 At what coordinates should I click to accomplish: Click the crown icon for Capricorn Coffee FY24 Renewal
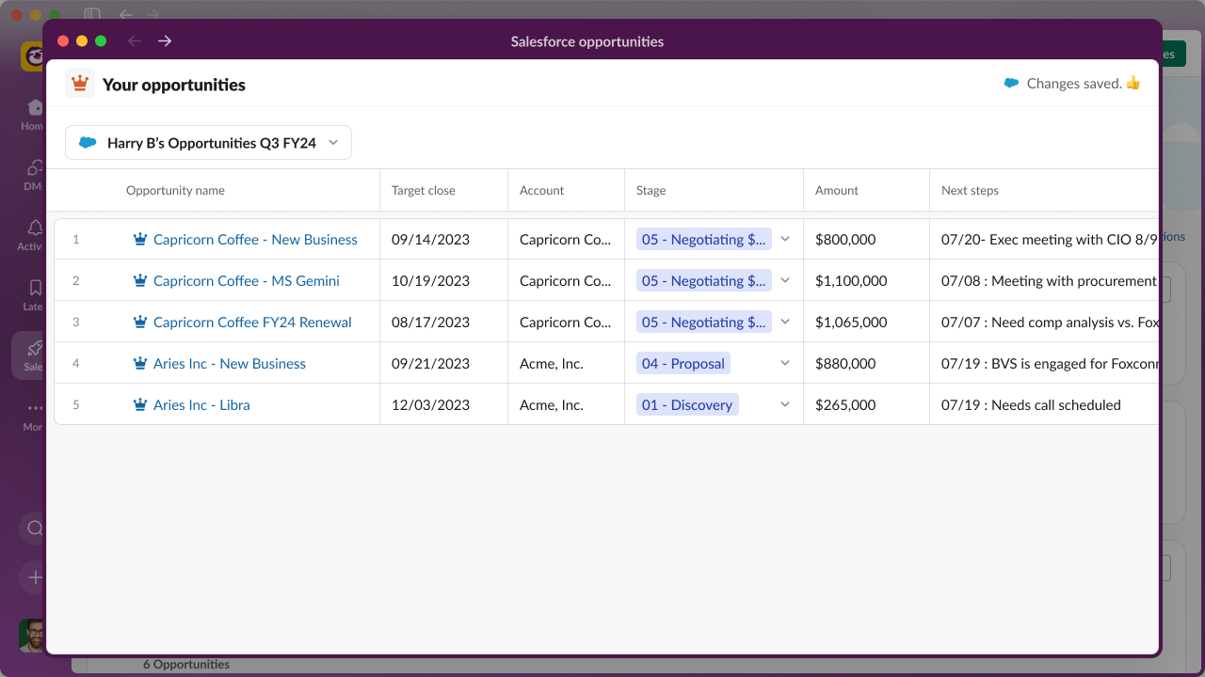point(140,323)
